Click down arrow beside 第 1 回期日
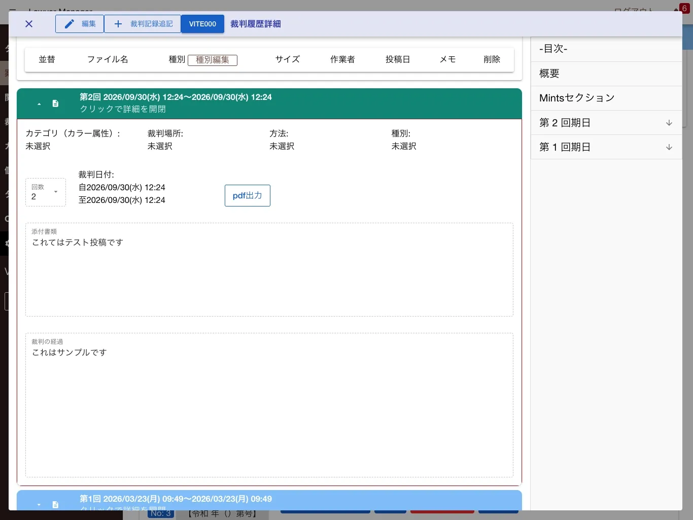 coord(669,147)
